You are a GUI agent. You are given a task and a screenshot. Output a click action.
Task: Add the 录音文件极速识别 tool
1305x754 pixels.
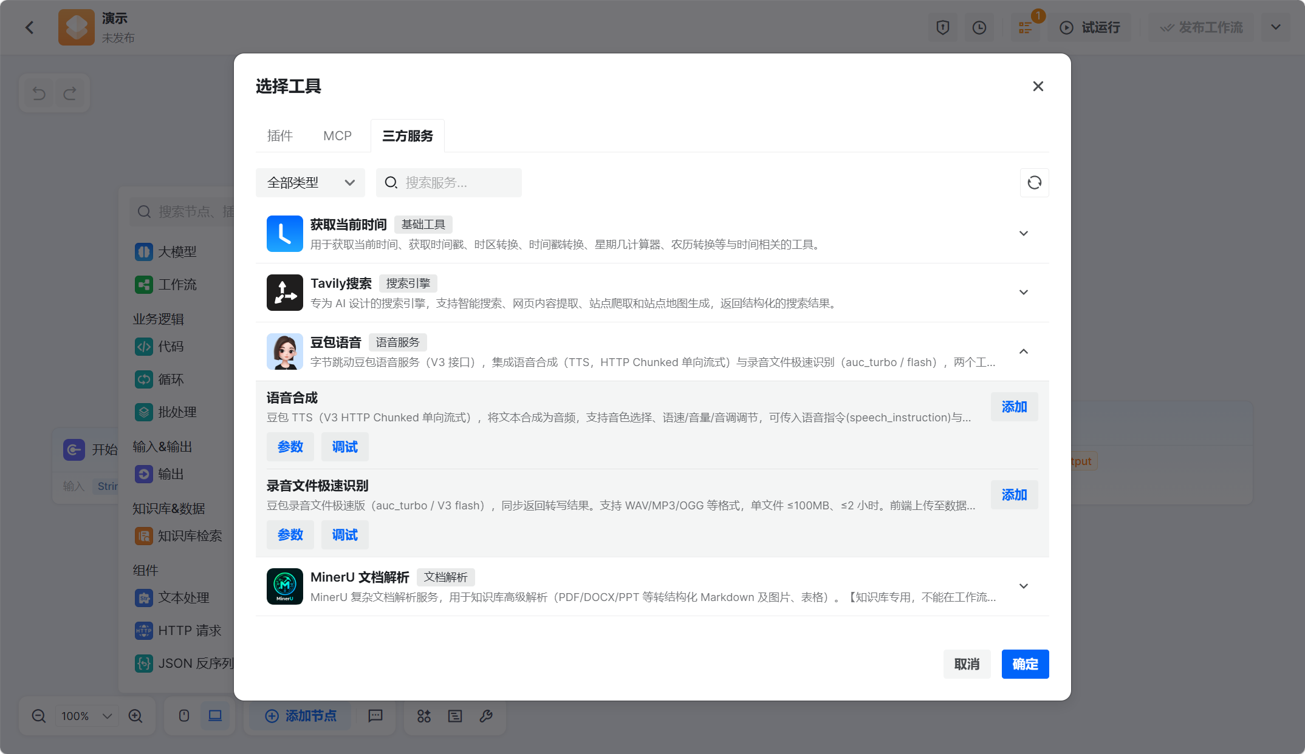click(1014, 495)
